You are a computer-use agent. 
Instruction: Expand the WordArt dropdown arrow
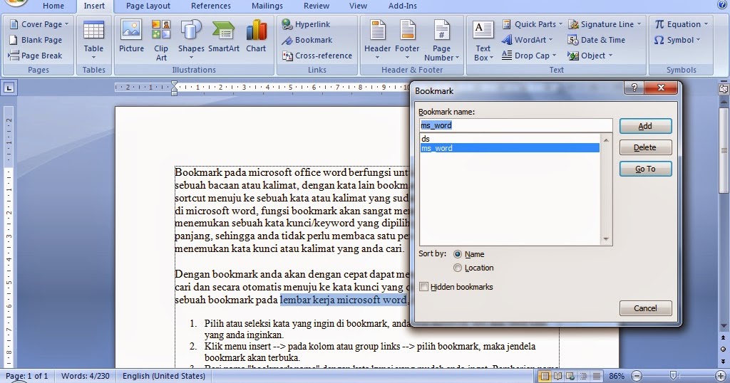(x=551, y=40)
